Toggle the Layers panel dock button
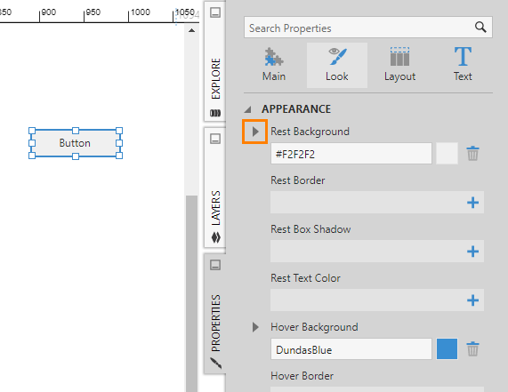The height and width of the screenshot is (392, 508). 215,139
